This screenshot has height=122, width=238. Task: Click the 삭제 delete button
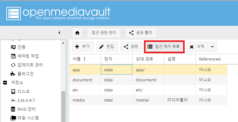197,47
